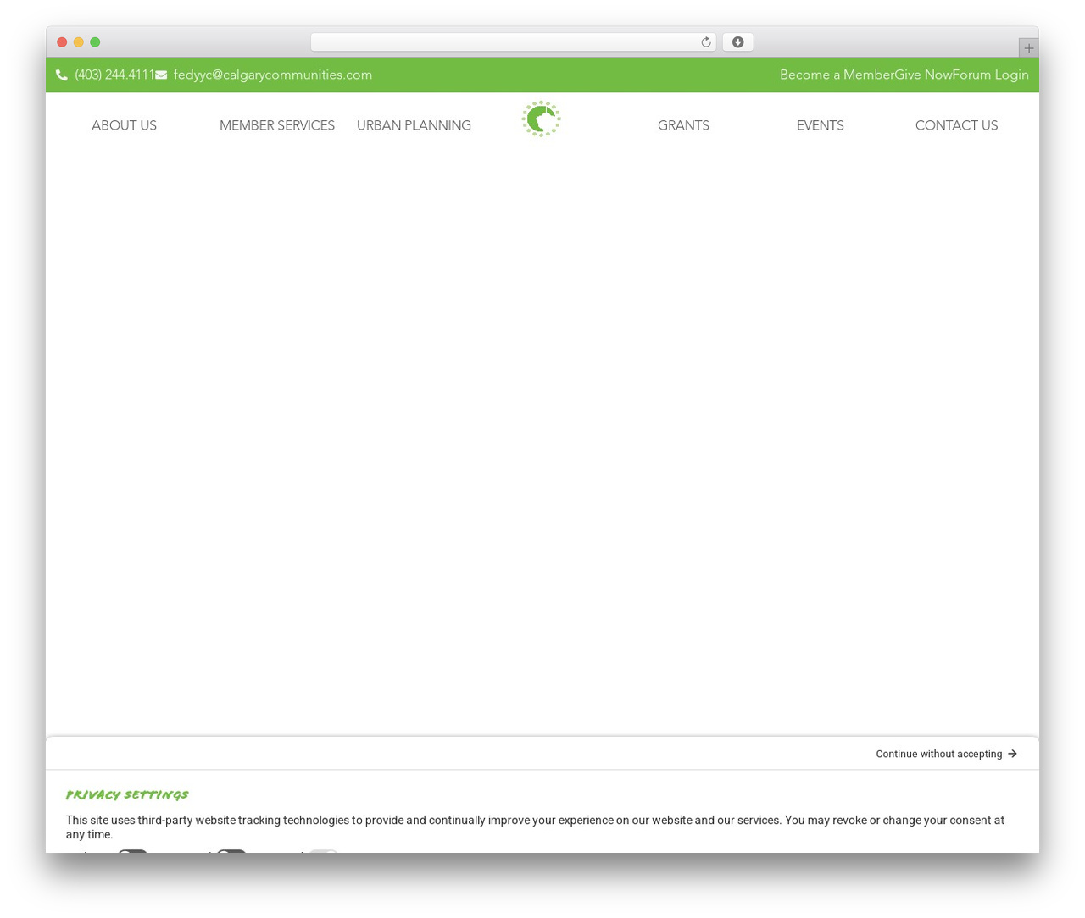Open the Forum Login link
This screenshot has height=918, width=1085.
(990, 75)
